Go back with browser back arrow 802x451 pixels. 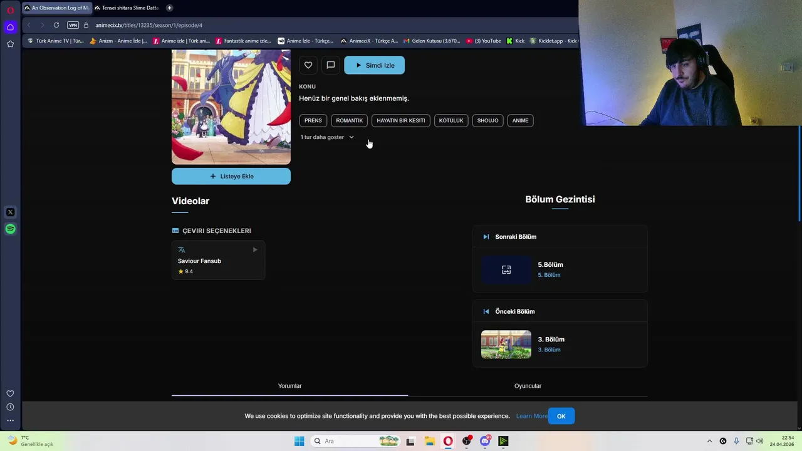[29, 25]
